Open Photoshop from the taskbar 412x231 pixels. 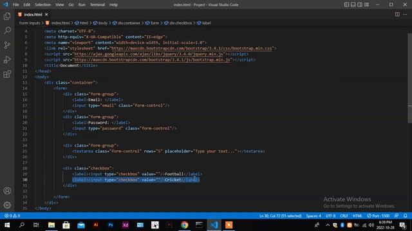(111, 225)
